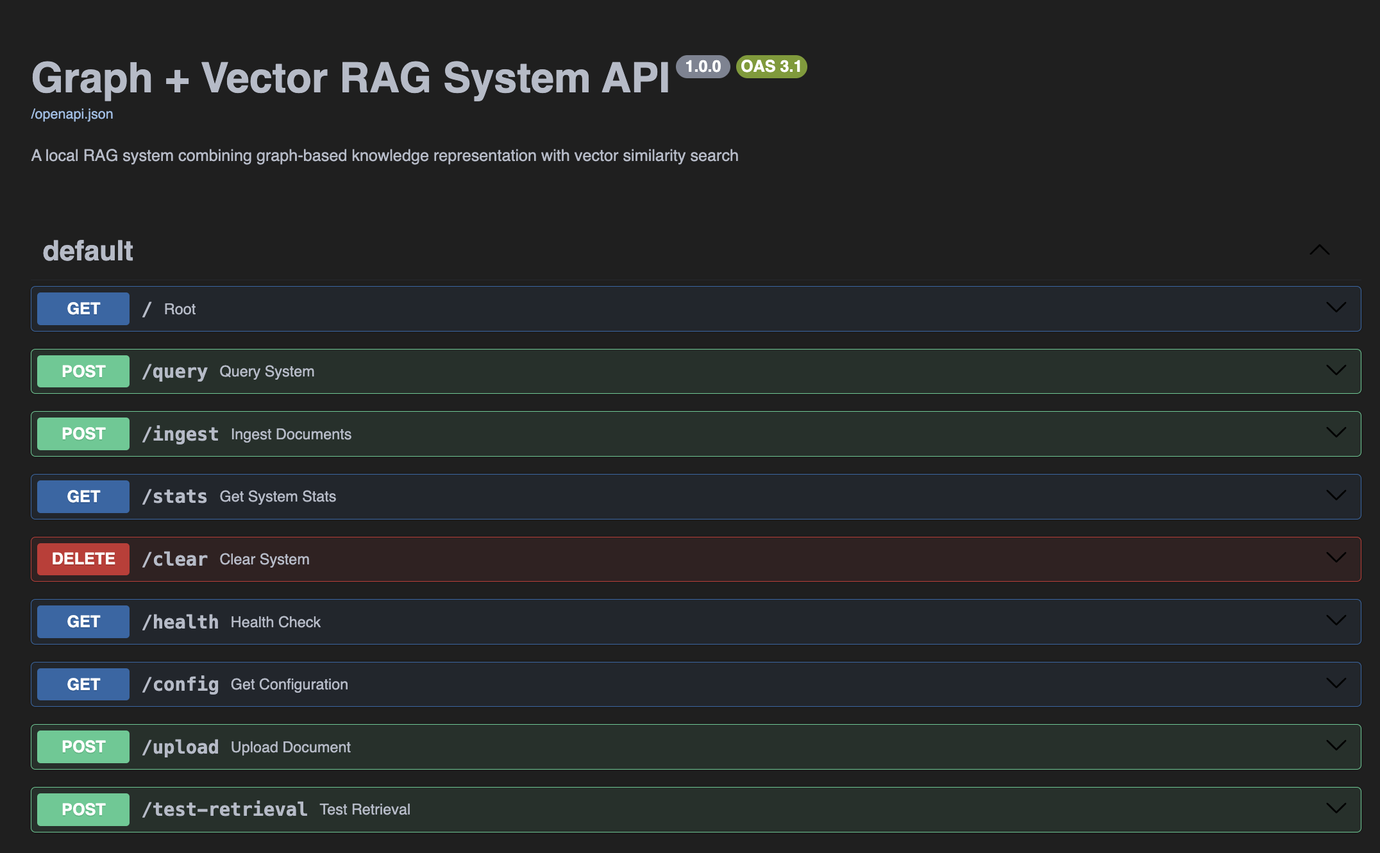This screenshot has width=1380, height=853.
Task: Expand the /clear endpoint chevron
Action: pos(1336,558)
